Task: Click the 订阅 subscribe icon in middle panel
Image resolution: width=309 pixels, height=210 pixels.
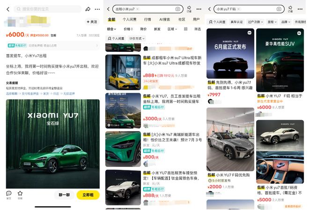Action: coord(189,9)
